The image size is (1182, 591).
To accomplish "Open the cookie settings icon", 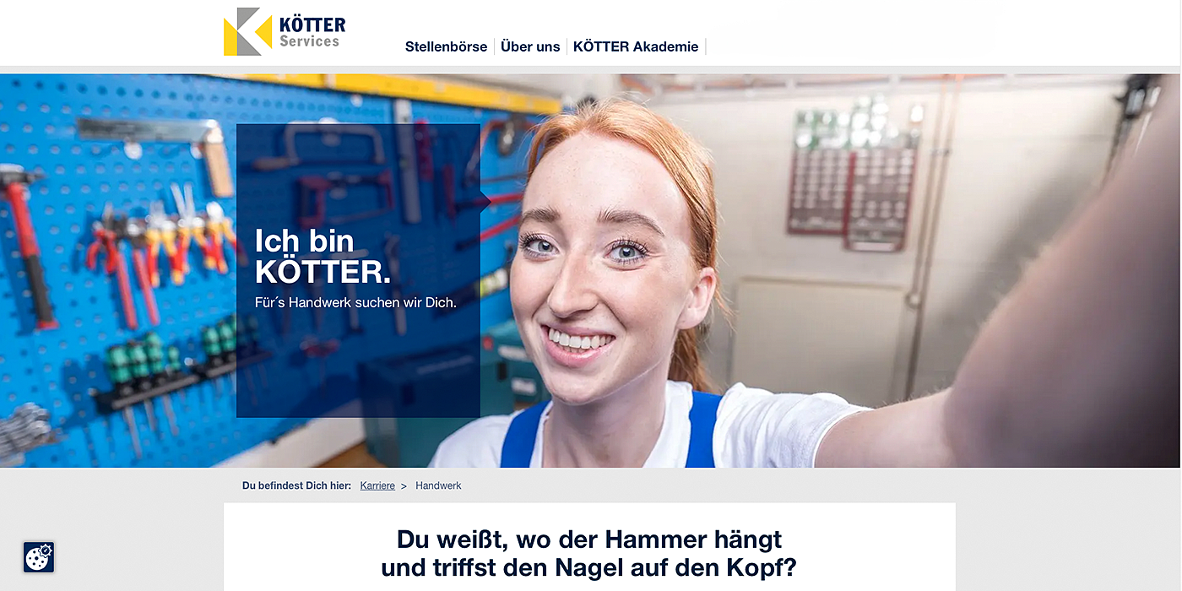I will pos(39,557).
